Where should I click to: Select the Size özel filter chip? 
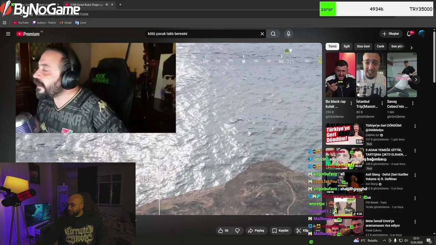pos(363,46)
